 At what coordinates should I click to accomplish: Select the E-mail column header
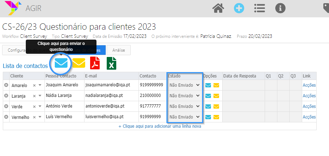point(111,76)
